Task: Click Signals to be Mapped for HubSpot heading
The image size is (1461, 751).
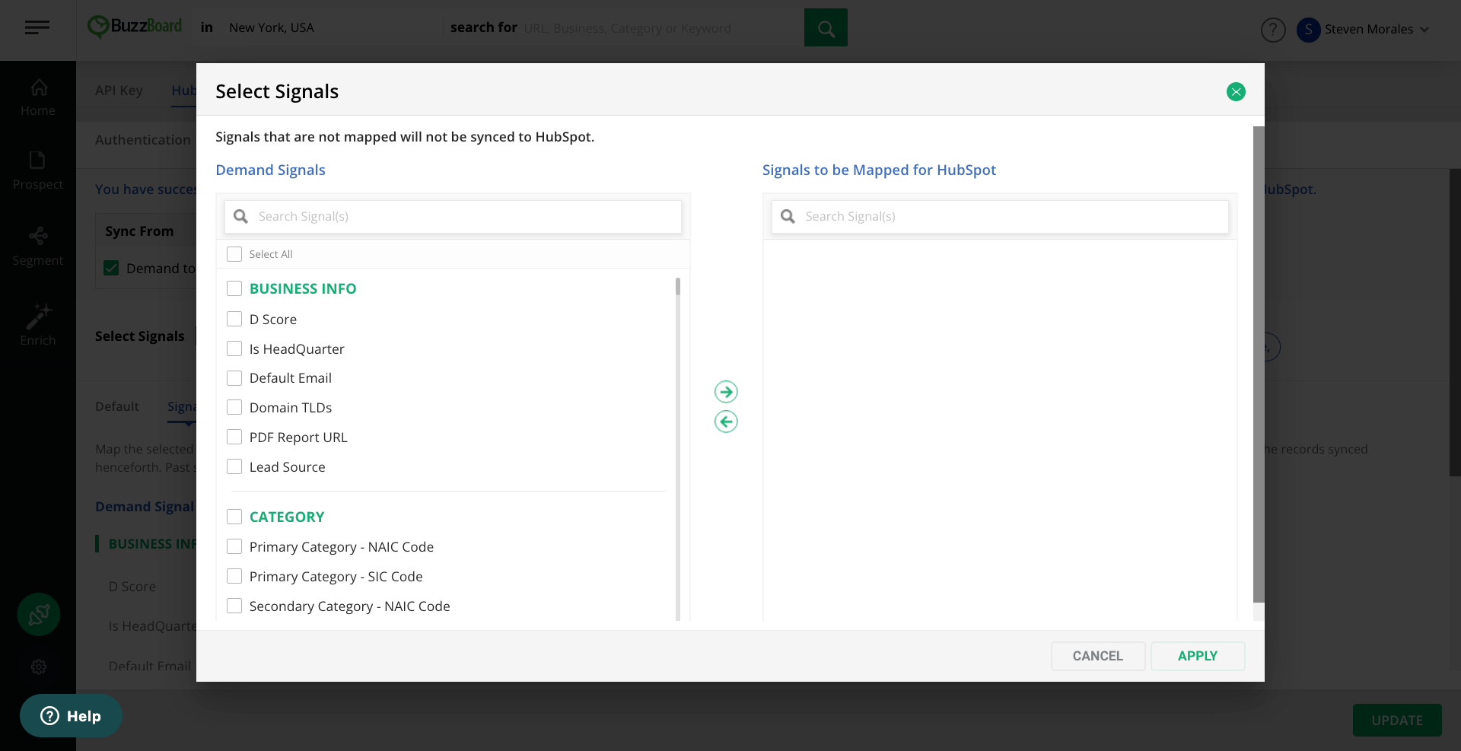Action: [x=879, y=170]
